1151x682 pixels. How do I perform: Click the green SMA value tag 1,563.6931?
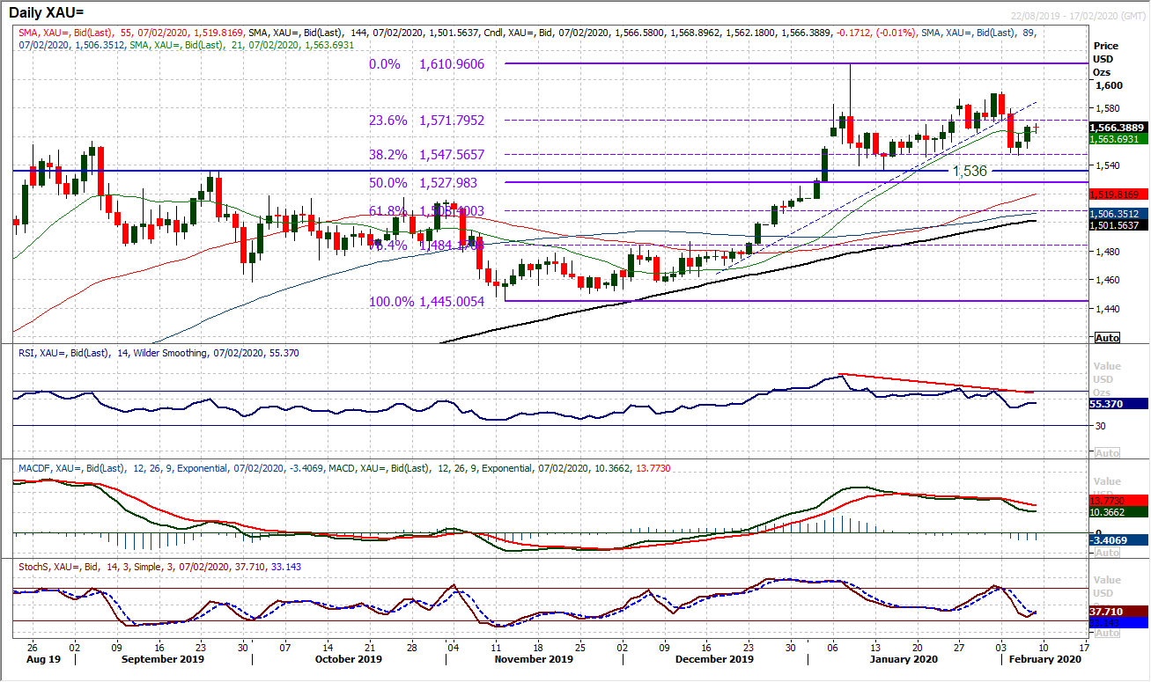1117,138
